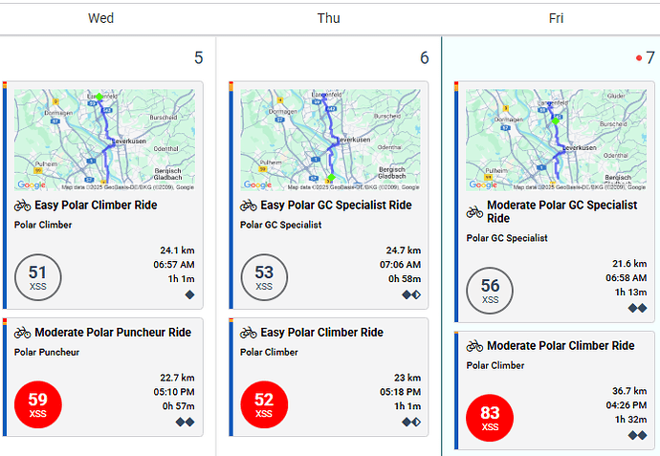
Task: Click bike icon on Easy Polar Climber Ride Wednesday
Action: tap(23, 206)
